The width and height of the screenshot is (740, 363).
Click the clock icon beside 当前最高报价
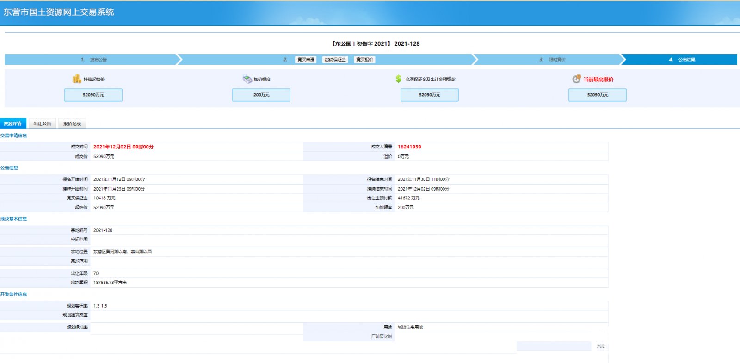click(576, 79)
